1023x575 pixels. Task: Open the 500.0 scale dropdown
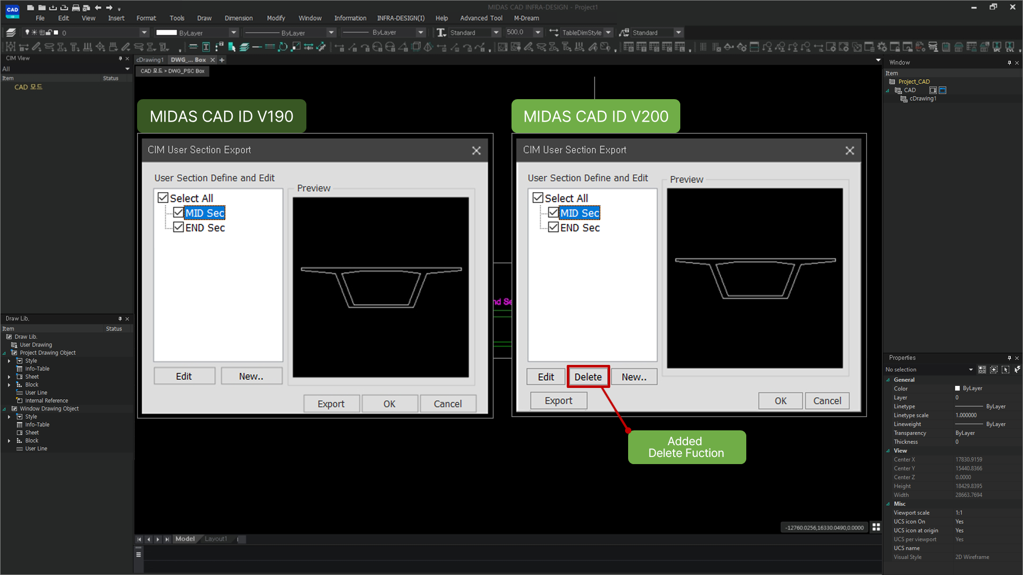coord(538,32)
